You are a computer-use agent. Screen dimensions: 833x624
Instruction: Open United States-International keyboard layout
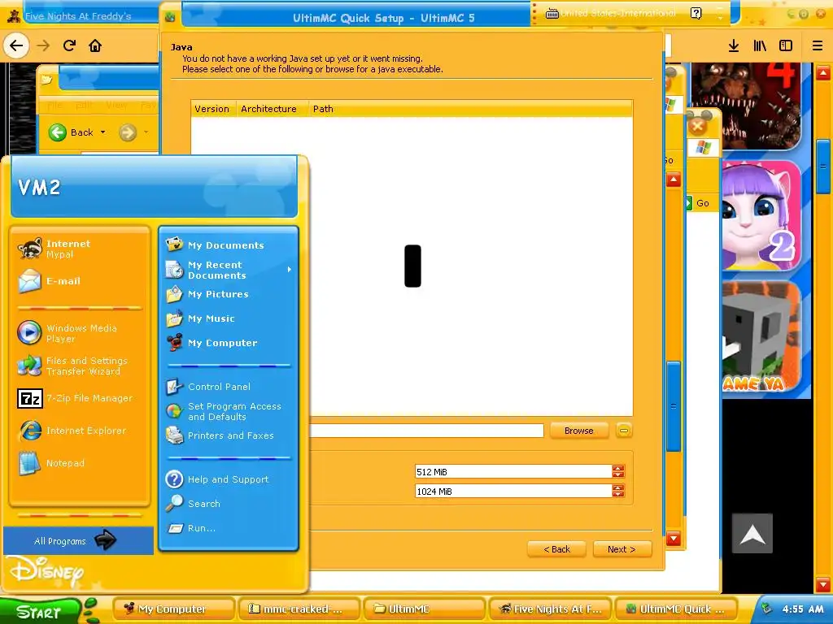coord(611,13)
